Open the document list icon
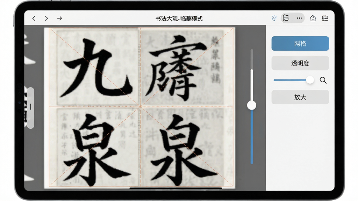The width and height of the screenshot is (358, 201). (x=286, y=18)
